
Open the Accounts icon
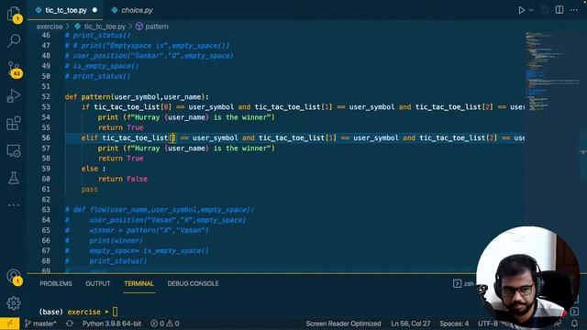coord(14,277)
